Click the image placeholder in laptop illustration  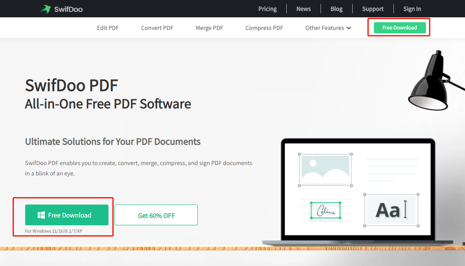coord(325,170)
